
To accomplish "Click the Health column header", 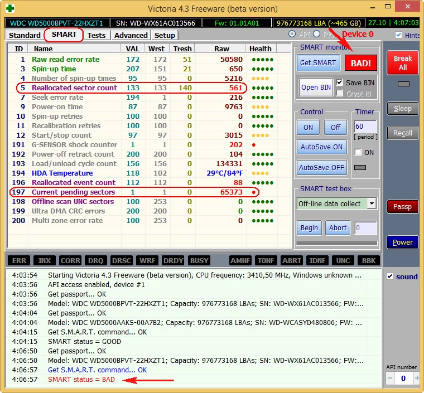I will tap(261, 48).
